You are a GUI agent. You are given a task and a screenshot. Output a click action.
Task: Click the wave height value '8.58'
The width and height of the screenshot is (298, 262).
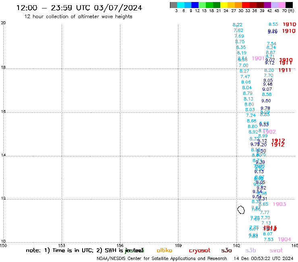267,94
